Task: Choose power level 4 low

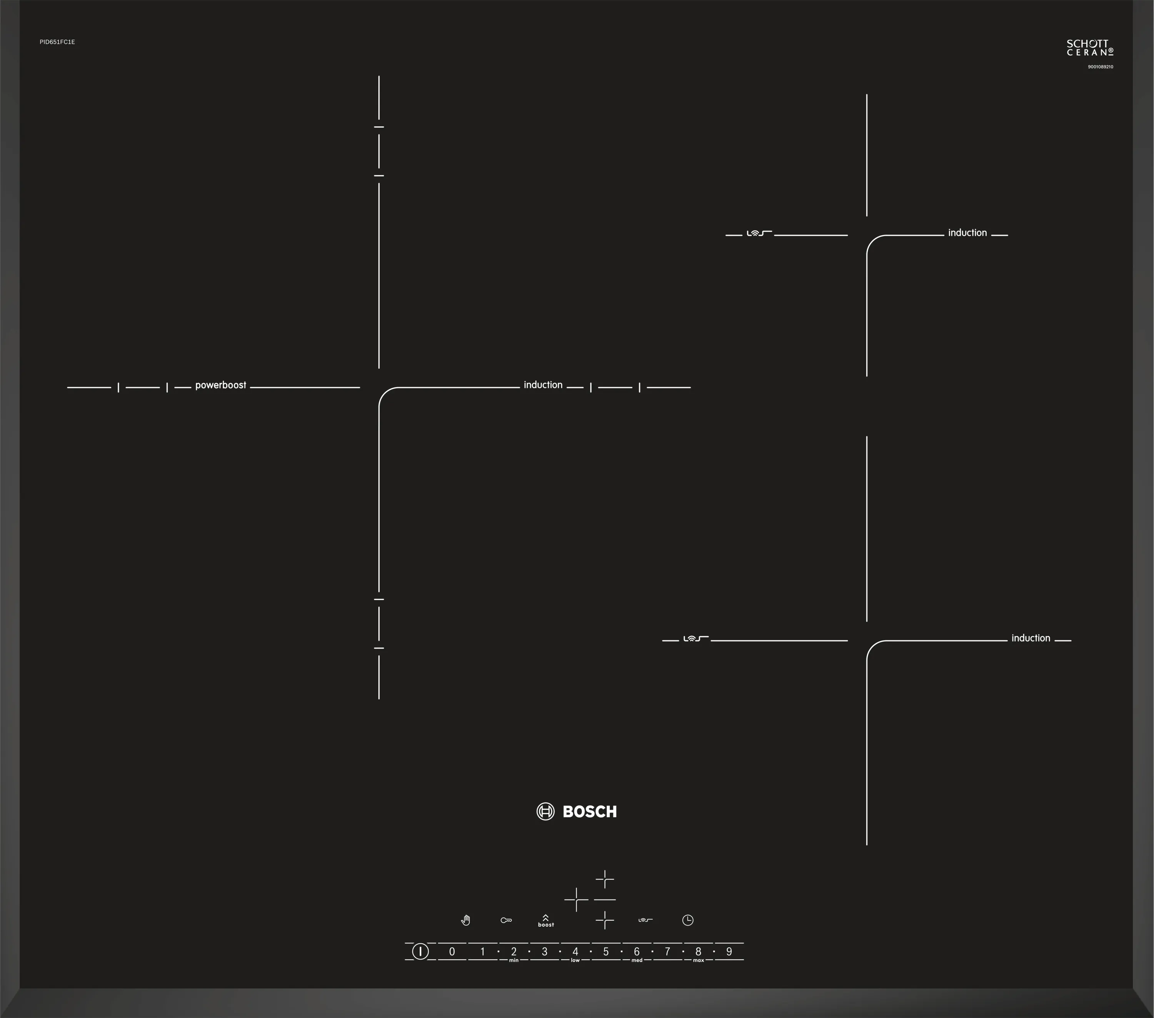Action: 575,952
